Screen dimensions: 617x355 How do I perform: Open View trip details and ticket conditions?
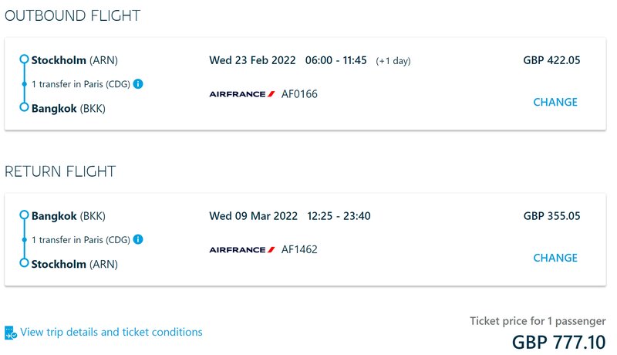(x=111, y=332)
